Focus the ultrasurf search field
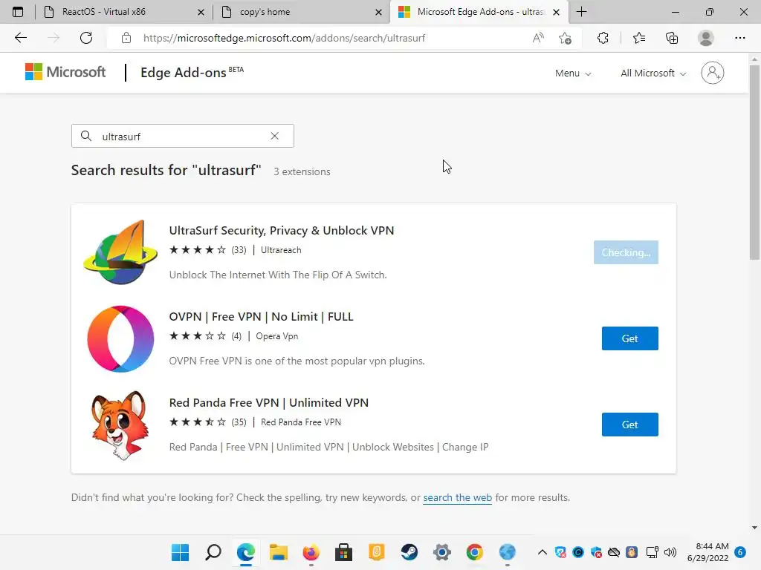This screenshot has width=761, height=570. (x=183, y=136)
